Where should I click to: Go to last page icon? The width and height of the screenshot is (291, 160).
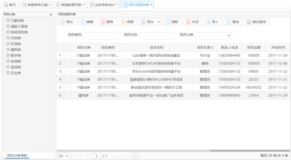click(x=122, y=156)
